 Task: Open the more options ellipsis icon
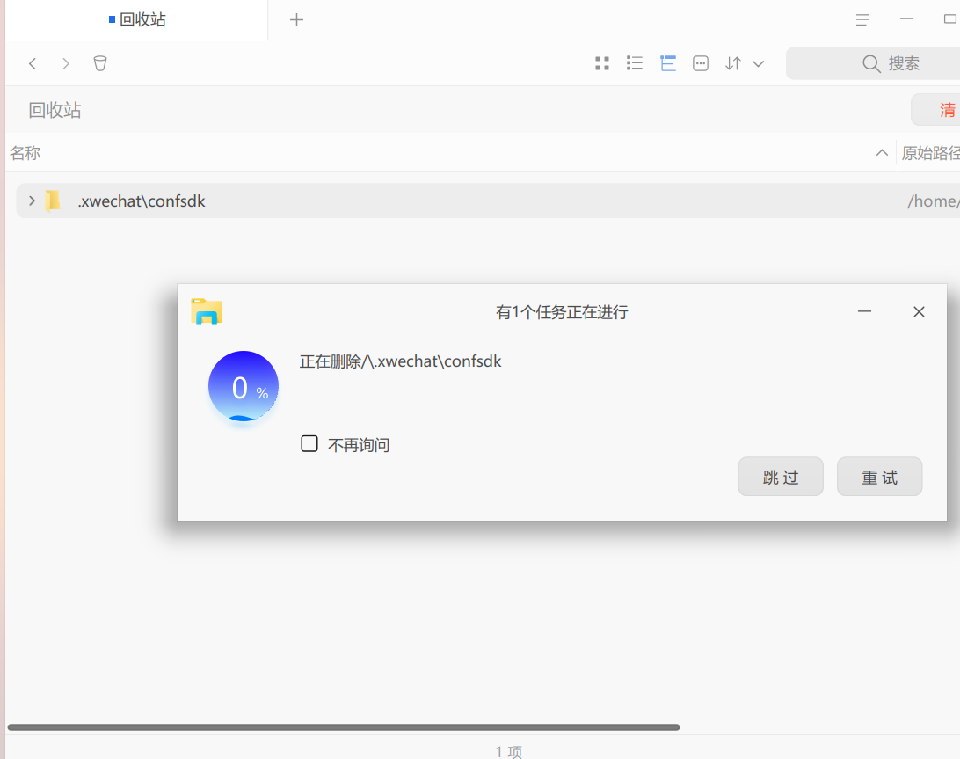point(701,63)
